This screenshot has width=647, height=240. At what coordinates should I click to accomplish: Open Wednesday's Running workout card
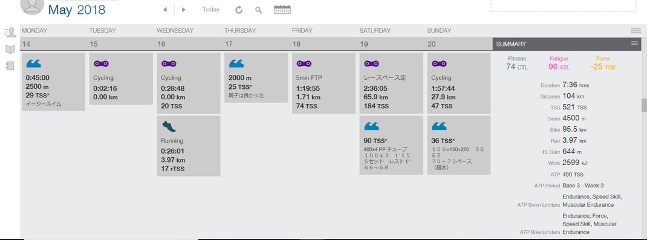click(189, 146)
